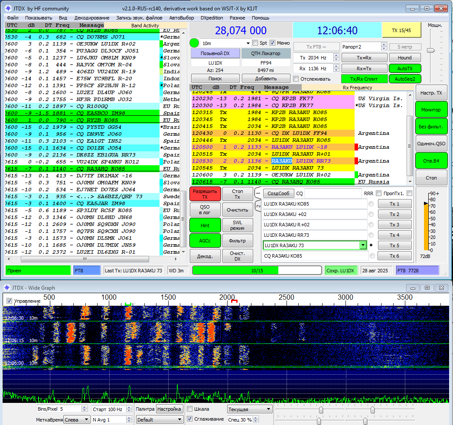Viewport: 453px width, 425px height.
Task: Toggle Управление checkbox in Wide Graph
Action: pyautogui.click(x=9, y=301)
